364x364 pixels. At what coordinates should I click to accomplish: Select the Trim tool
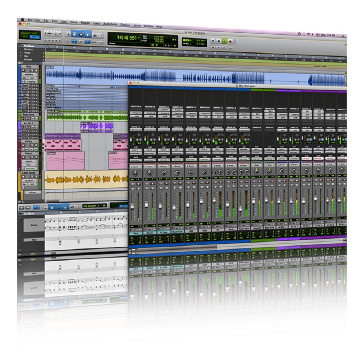click(x=75, y=34)
